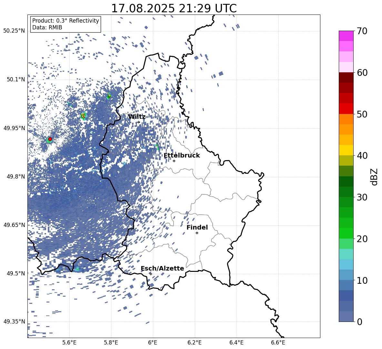Click the 0 dBZ colorbar tick label
This screenshot has width=382, height=349.
tap(359, 322)
